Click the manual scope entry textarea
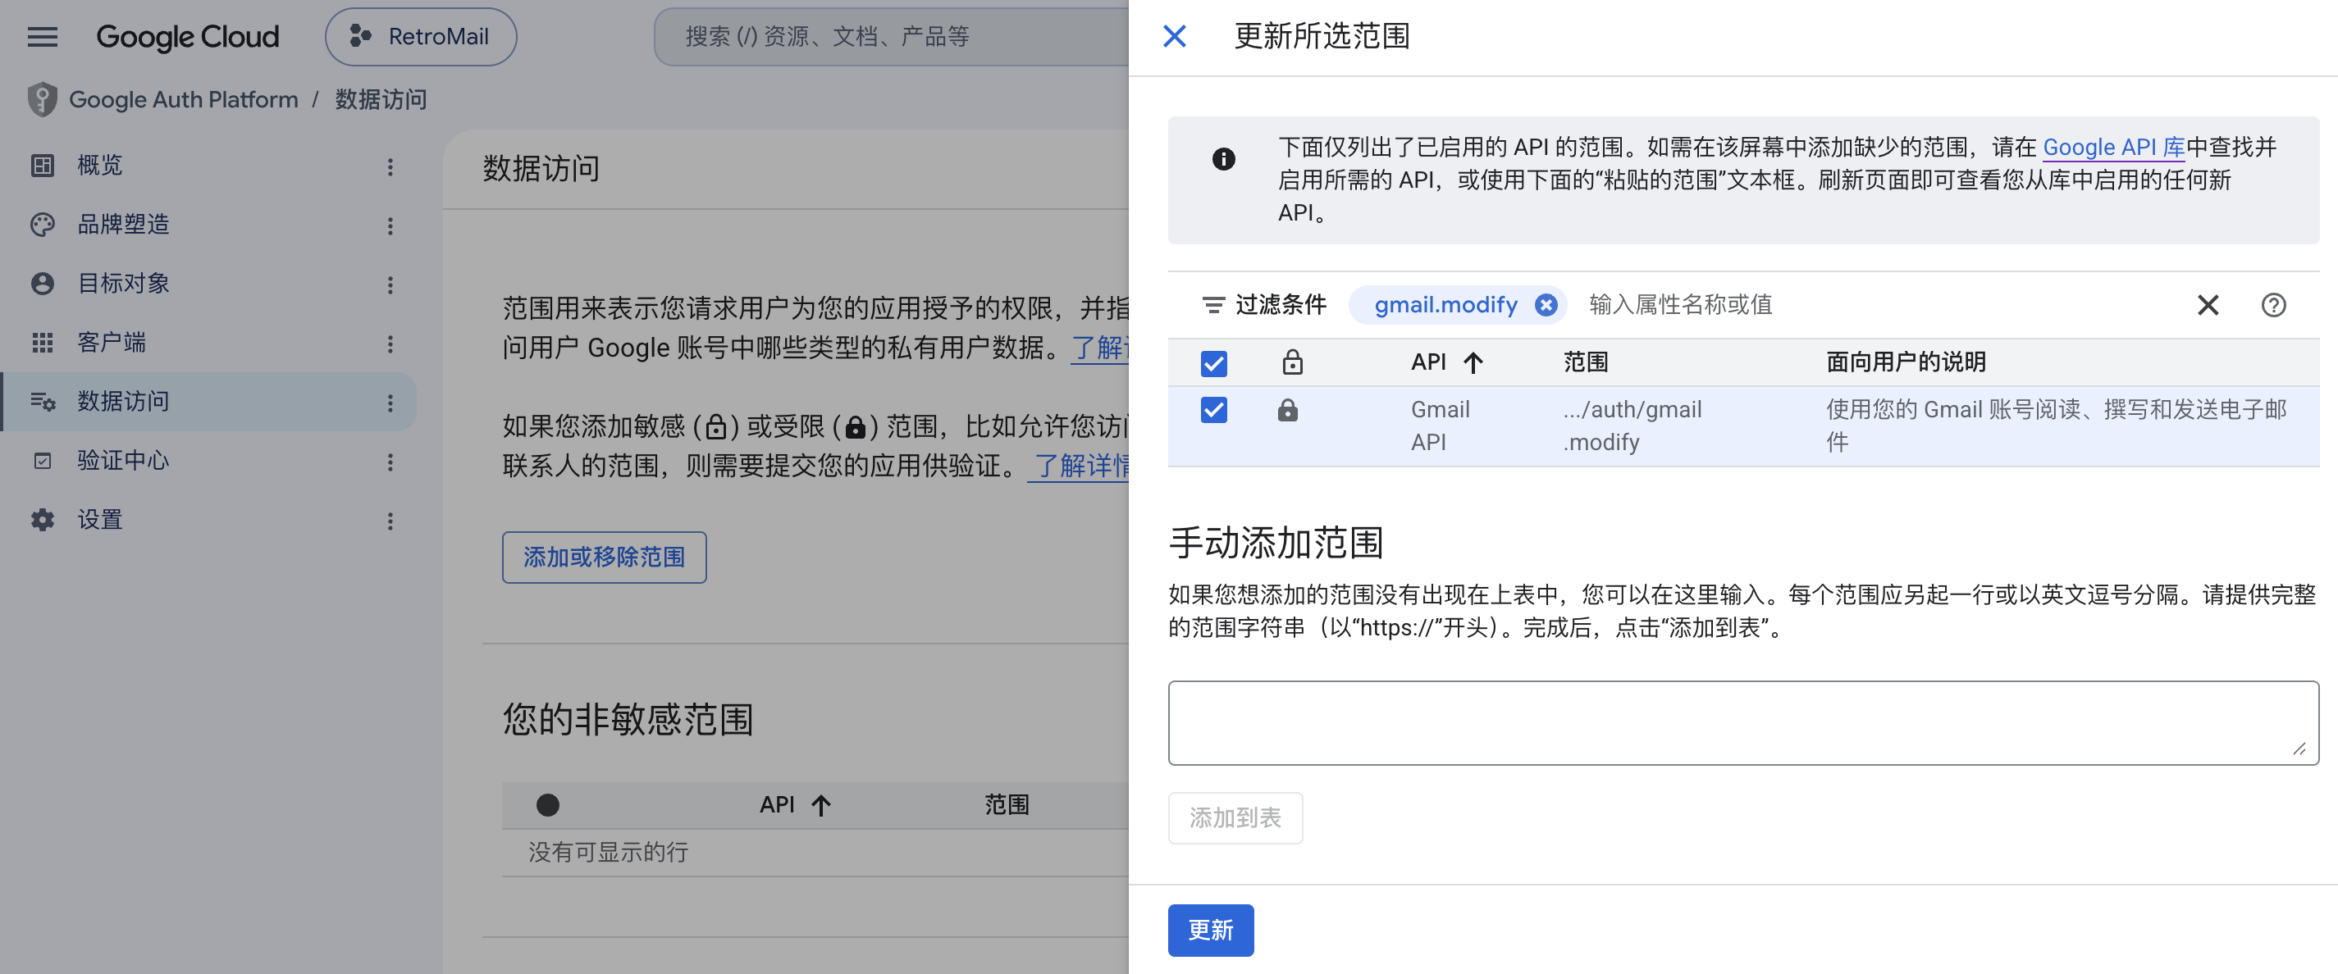Screen dimensions: 2338x974 point(1742,723)
